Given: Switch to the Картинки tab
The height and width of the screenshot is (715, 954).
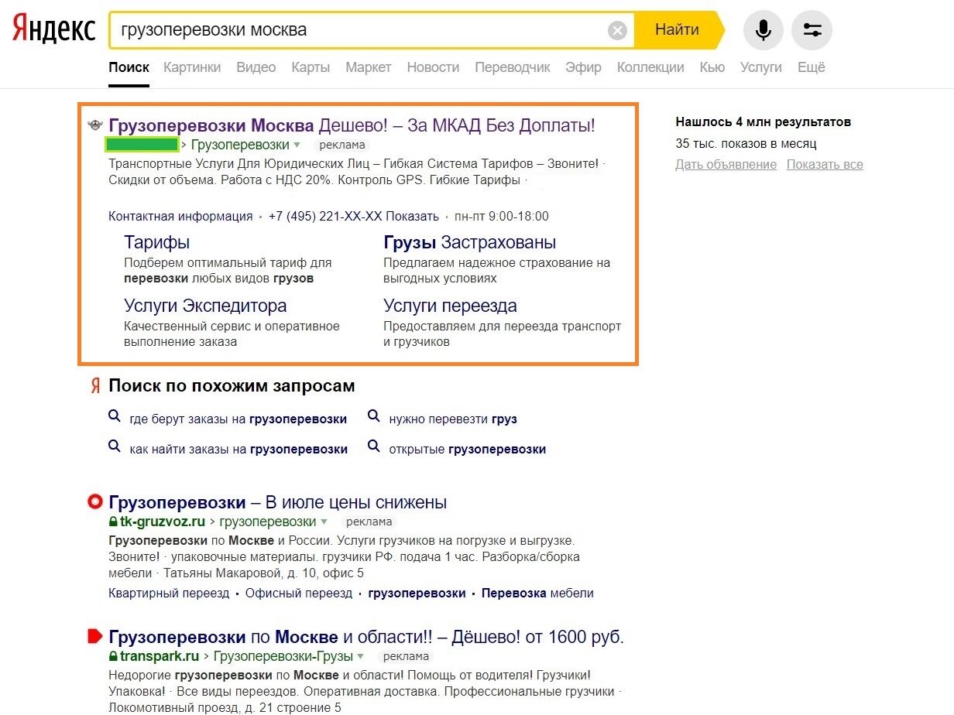Looking at the screenshot, I should (x=192, y=67).
